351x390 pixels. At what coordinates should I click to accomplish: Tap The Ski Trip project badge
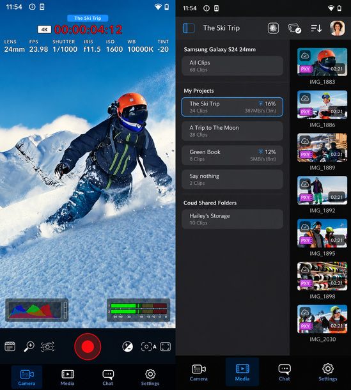[x=88, y=18]
